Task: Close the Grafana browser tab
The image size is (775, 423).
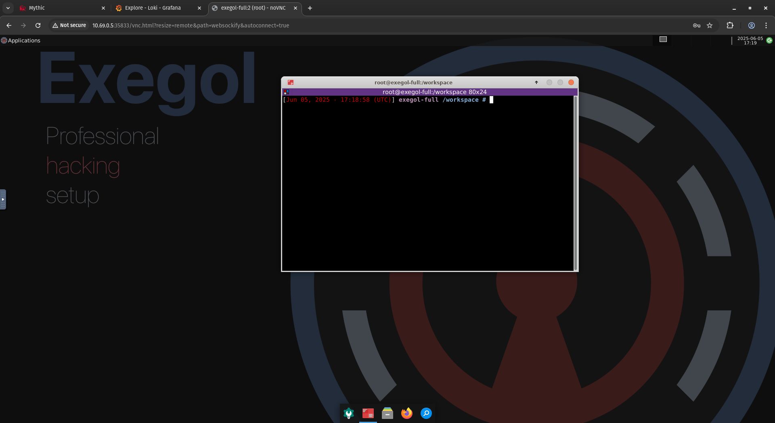Action: tap(199, 8)
